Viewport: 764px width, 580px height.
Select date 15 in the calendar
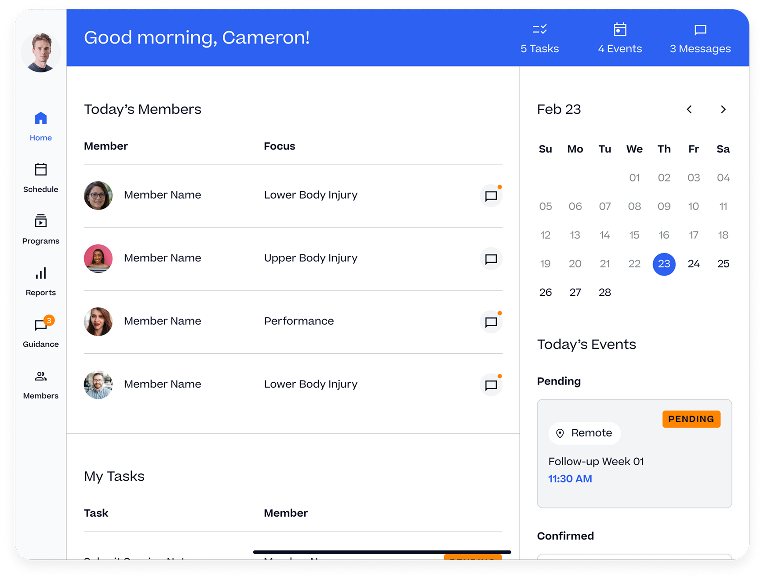click(634, 235)
